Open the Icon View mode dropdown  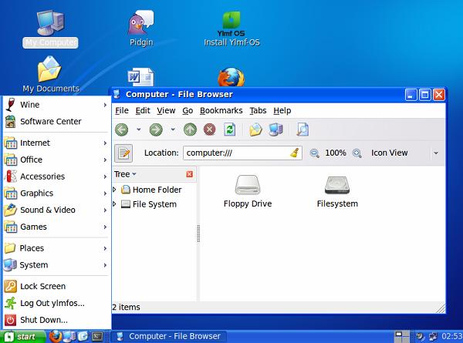point(435,153)
